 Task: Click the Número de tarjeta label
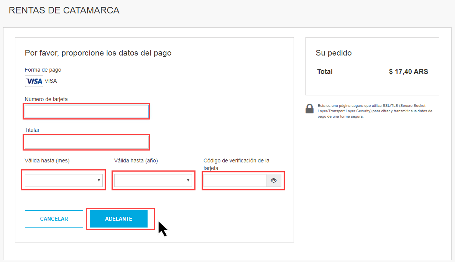pyautogui.click(x=46, y=99)
